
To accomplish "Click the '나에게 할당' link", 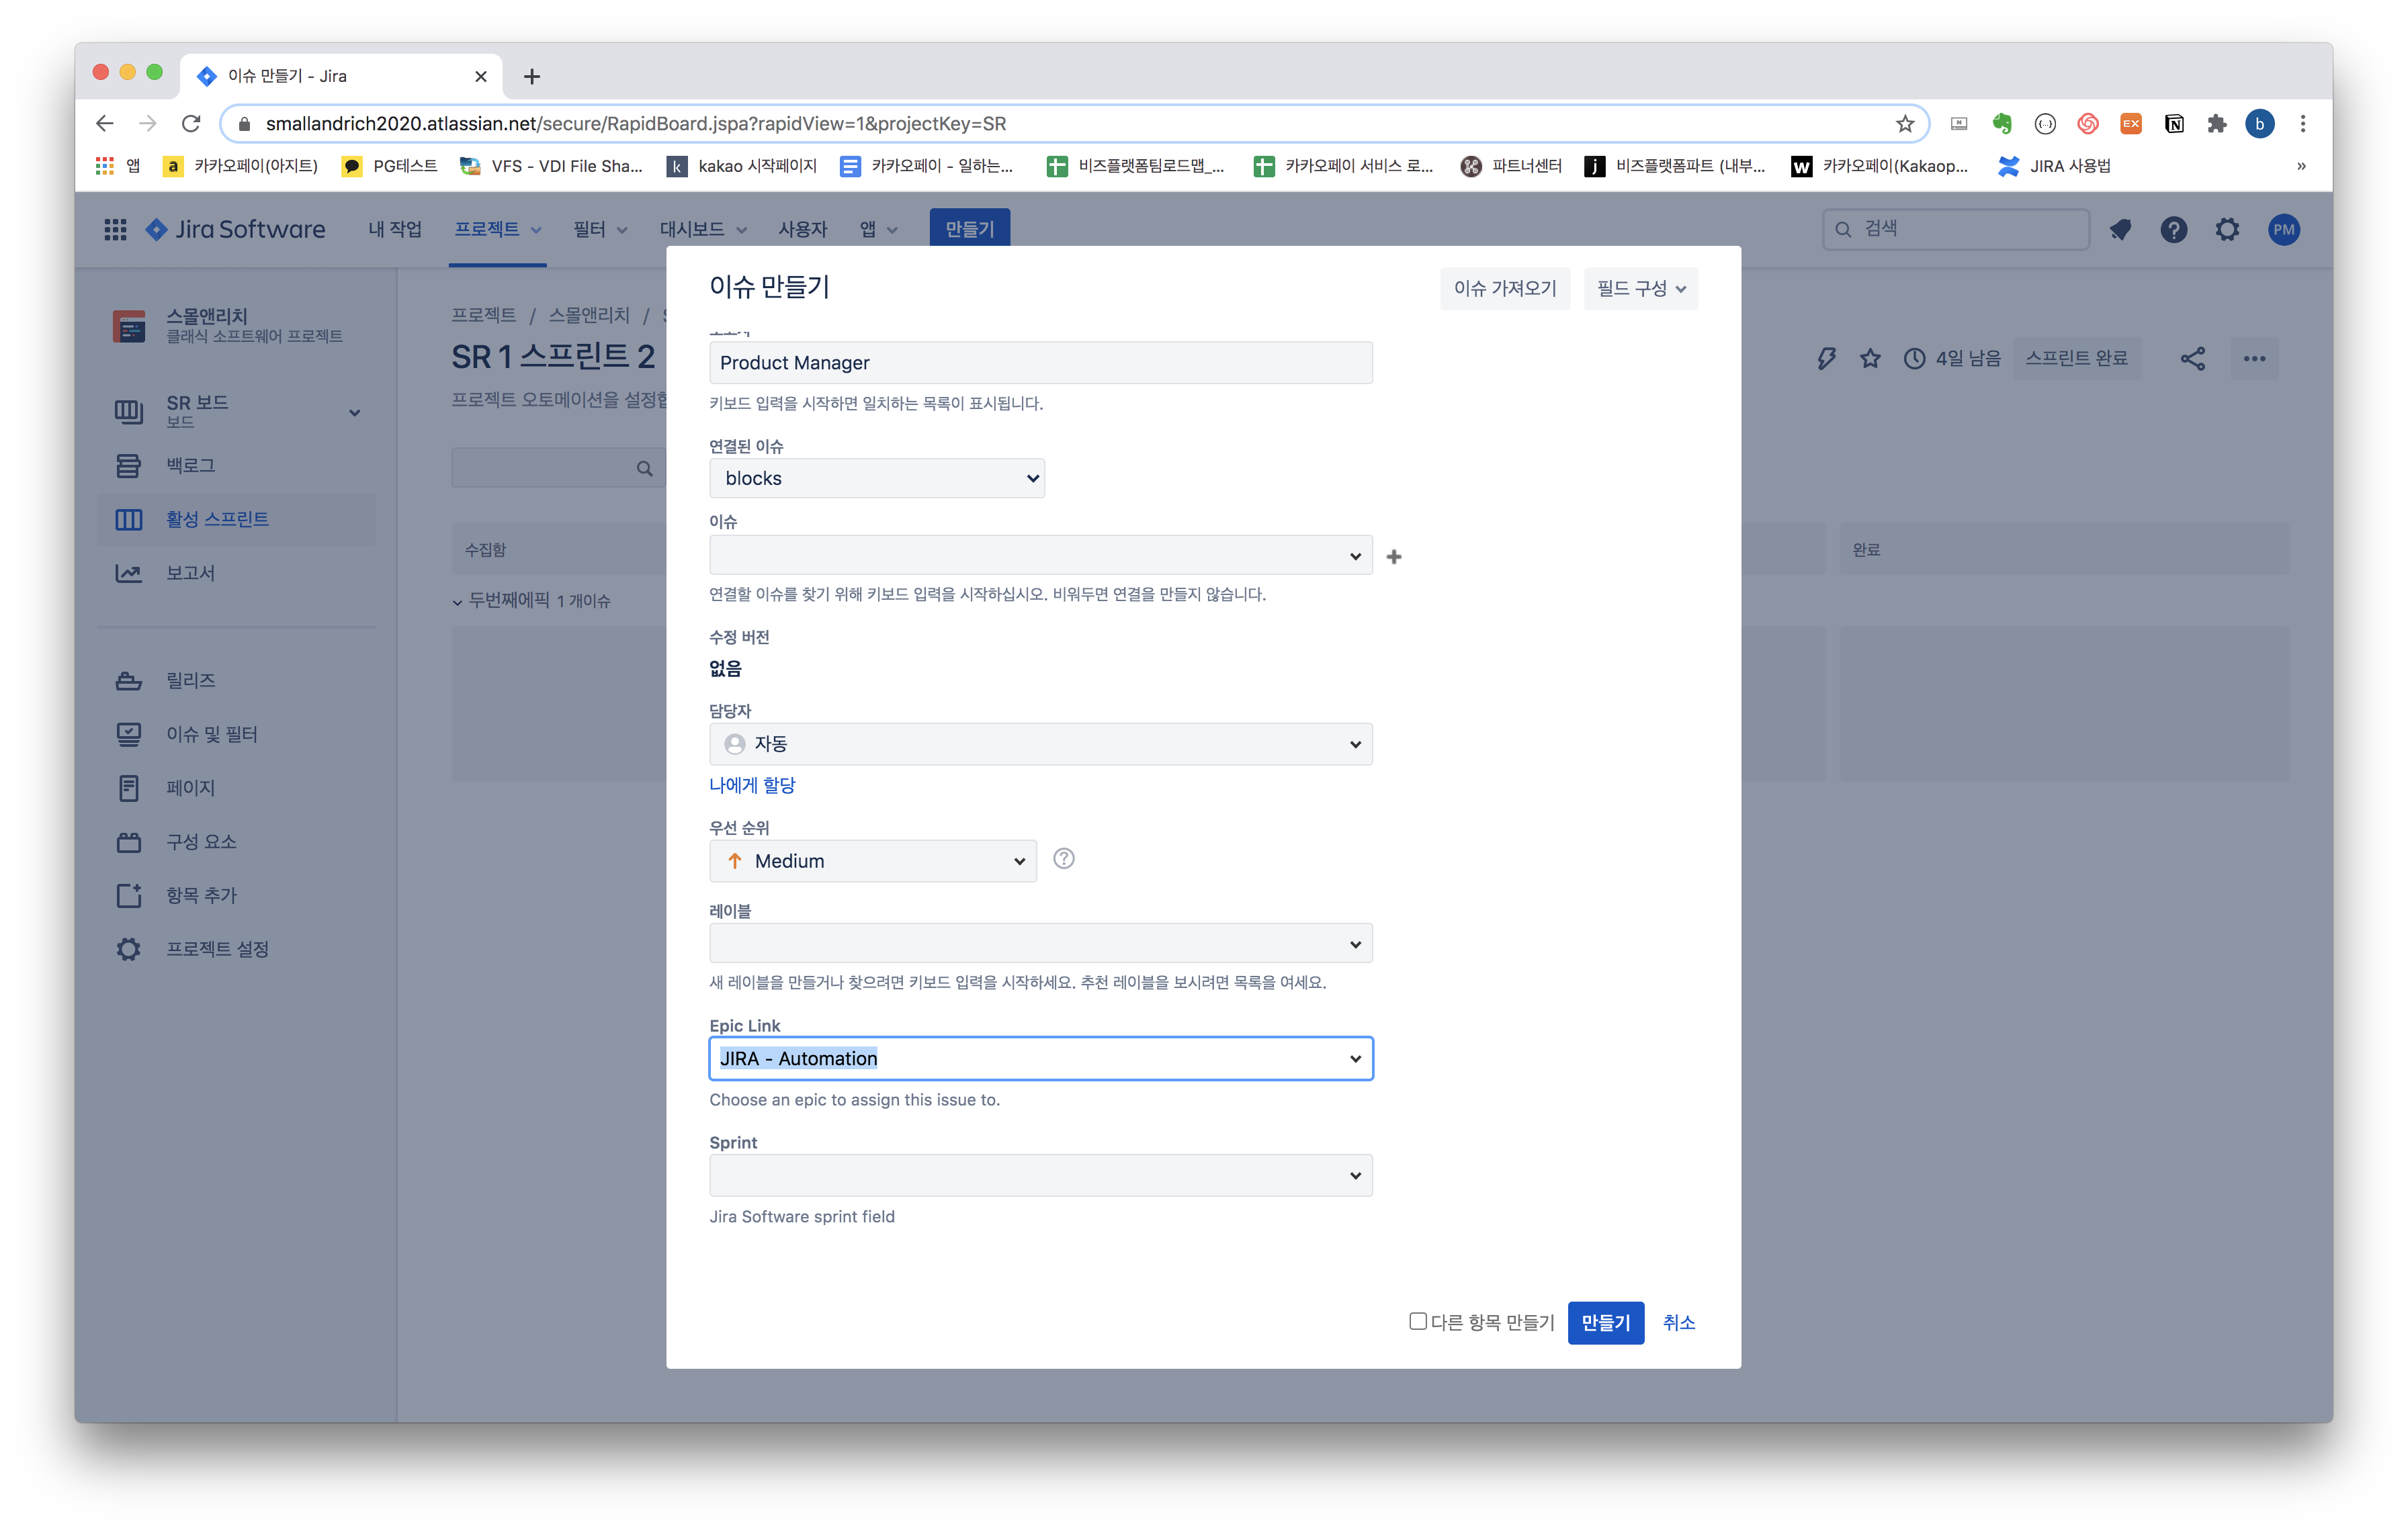I will pyautogui.click(x=752, y=786).
